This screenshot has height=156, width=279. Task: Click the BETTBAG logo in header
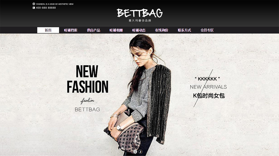pos(140,13)
